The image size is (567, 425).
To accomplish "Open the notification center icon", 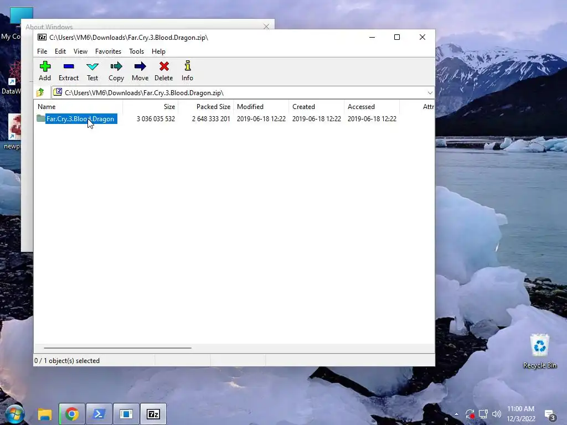I will [550, 414].
